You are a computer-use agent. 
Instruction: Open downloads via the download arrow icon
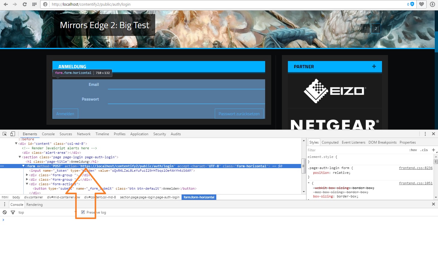[432, 4]
